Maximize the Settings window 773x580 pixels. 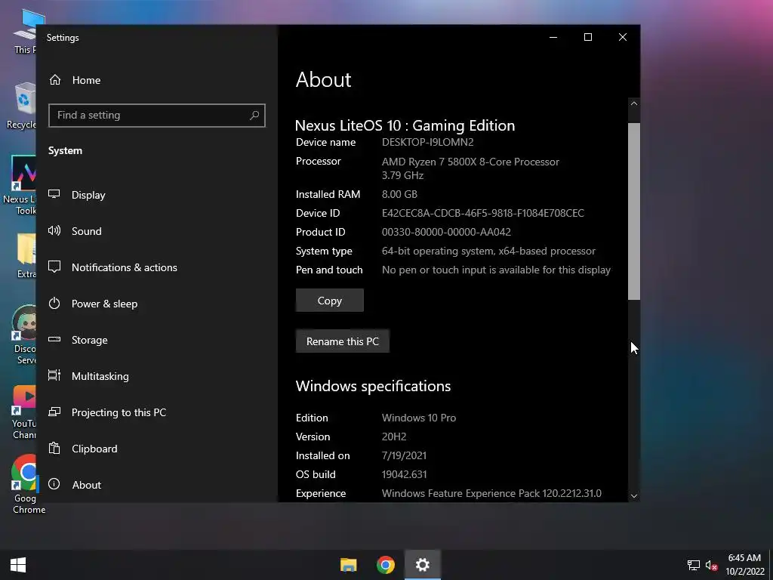tap(587, 38)
